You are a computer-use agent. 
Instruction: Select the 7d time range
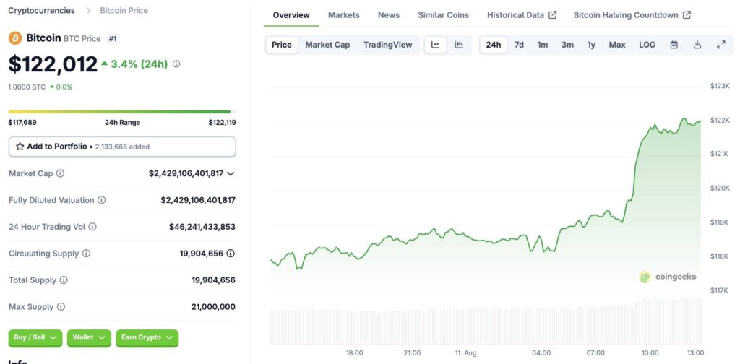point(519,45)
